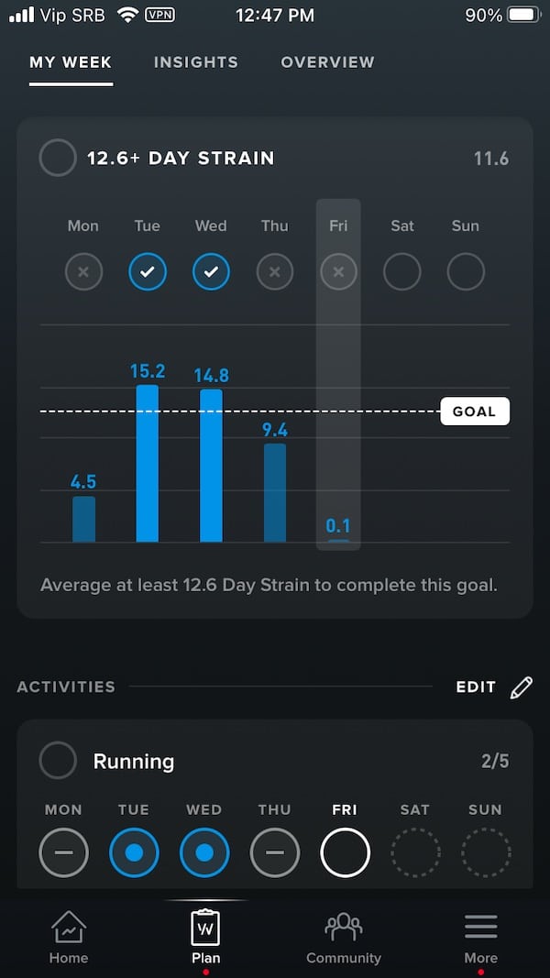Tap Sunday's empty strain goal circle
The width and height of the screenshot is (550, 978).
(x=465, y=271)
